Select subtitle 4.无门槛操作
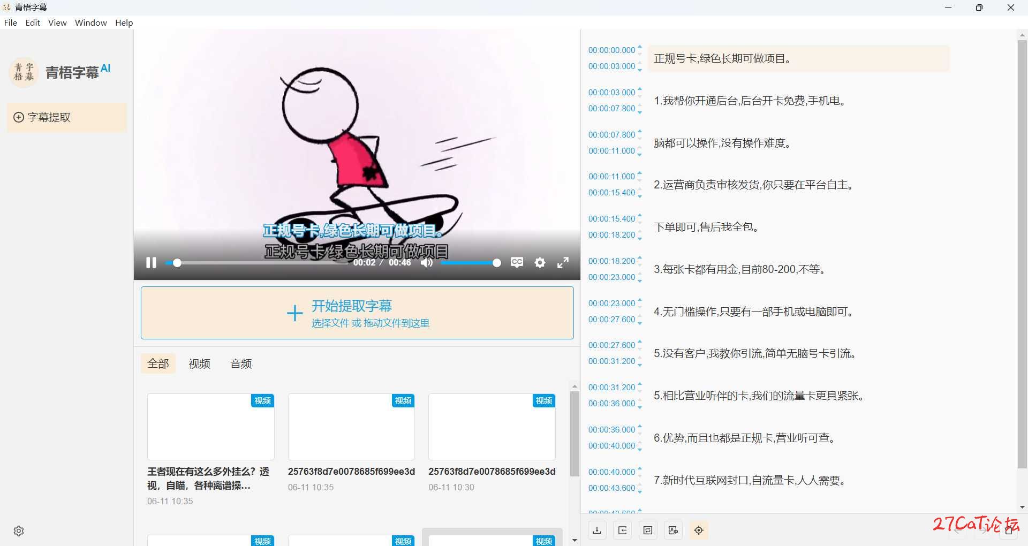1028x546 pixels. click(798, 312)
